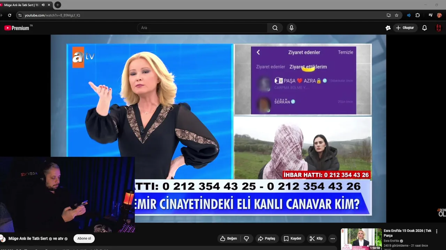The width and height of the screenshot is (446, 250).
Task: Open the Chrome profile avatar
Action: [439, 15]
